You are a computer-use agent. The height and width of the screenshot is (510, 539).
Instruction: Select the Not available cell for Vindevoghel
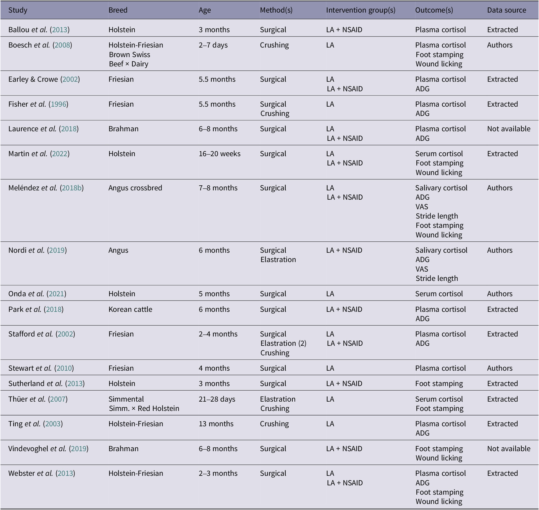tap(509, 449)
